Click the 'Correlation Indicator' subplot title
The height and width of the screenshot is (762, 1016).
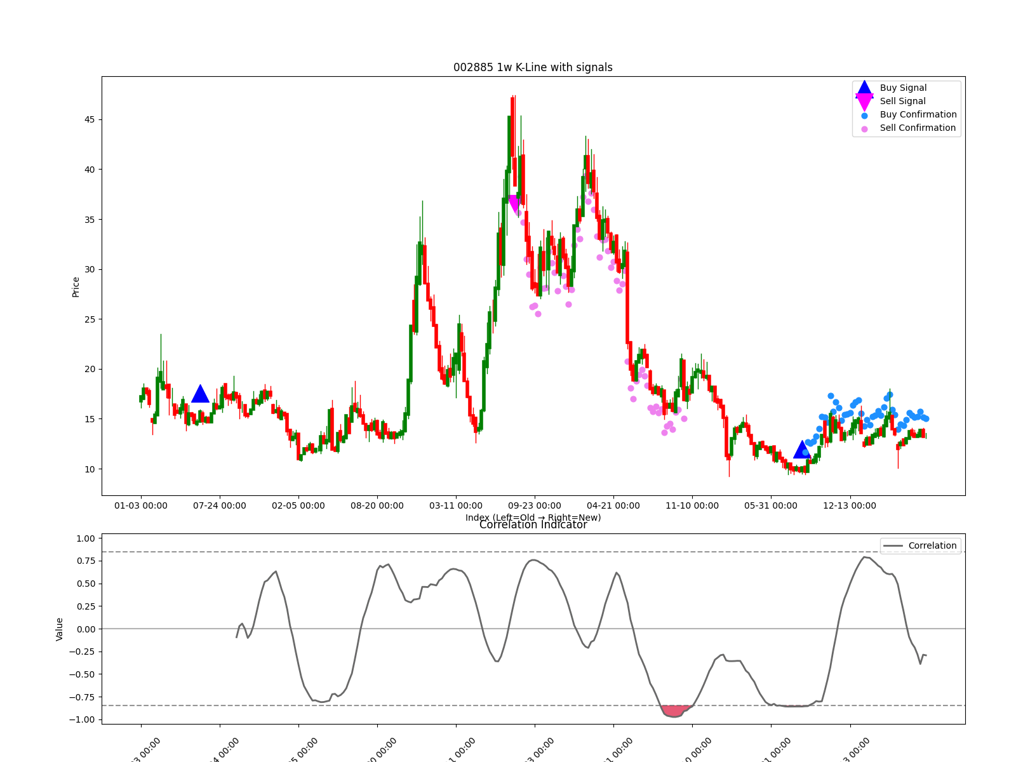pyautogui.click(x=533, y=525)
